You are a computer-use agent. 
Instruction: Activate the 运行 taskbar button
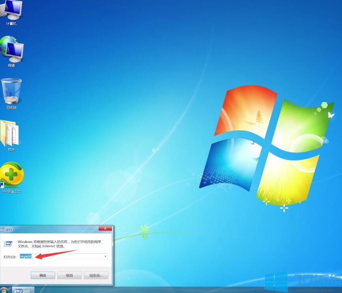[x=23, y=291]
